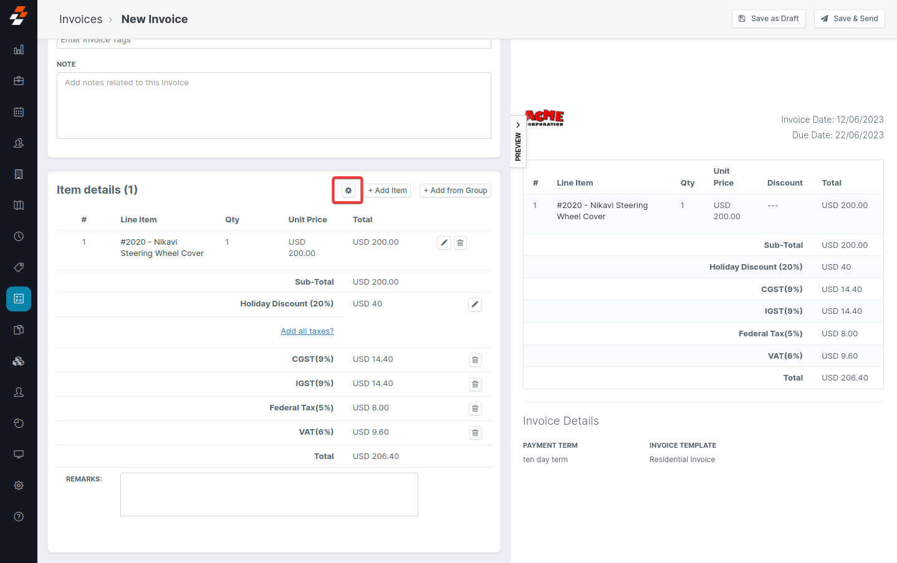The height and width of the screenshot is (563, 897).
Task: Edit the Nikavi Steering Wheel Cover line item
Action: (x=444, y=243)
